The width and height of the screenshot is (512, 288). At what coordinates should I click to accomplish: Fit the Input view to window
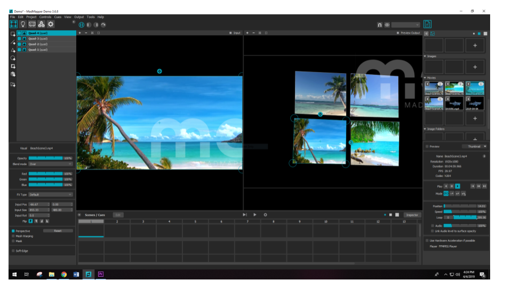[x=92, y=33]
